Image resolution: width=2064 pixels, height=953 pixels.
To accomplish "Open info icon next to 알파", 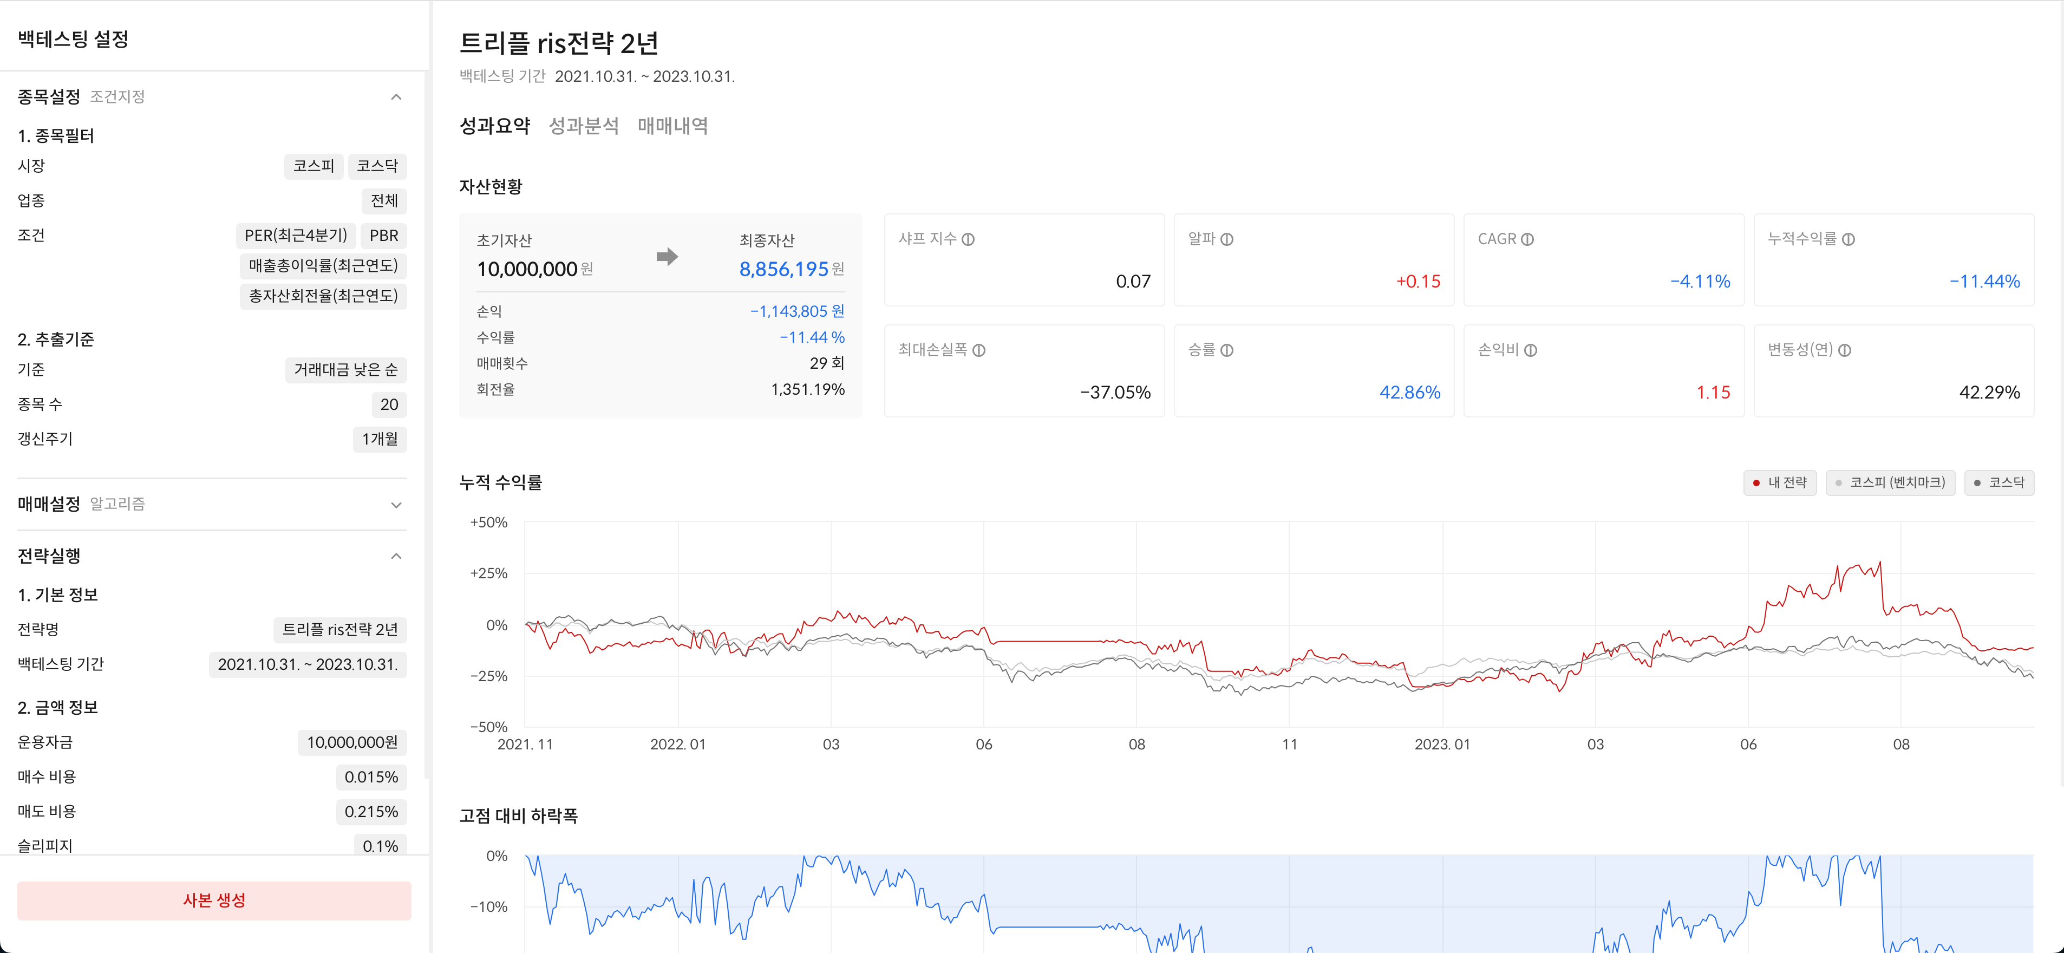I will (x=1227, y=239).
